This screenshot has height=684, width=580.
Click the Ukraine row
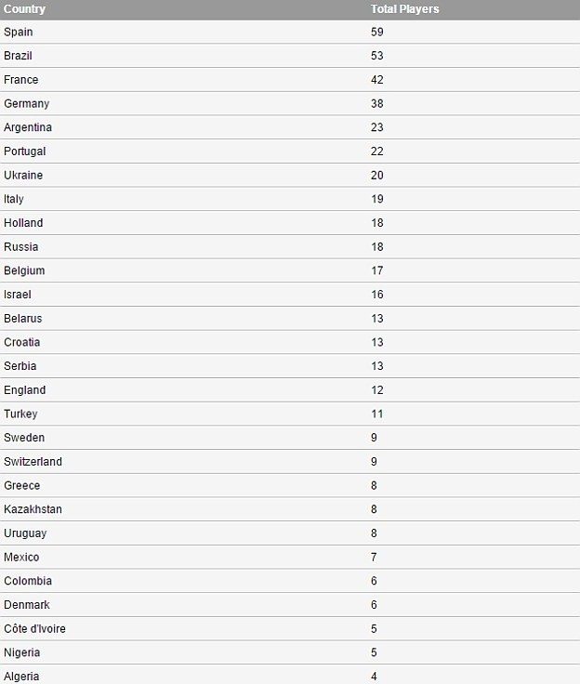click(x=23, y=176)
